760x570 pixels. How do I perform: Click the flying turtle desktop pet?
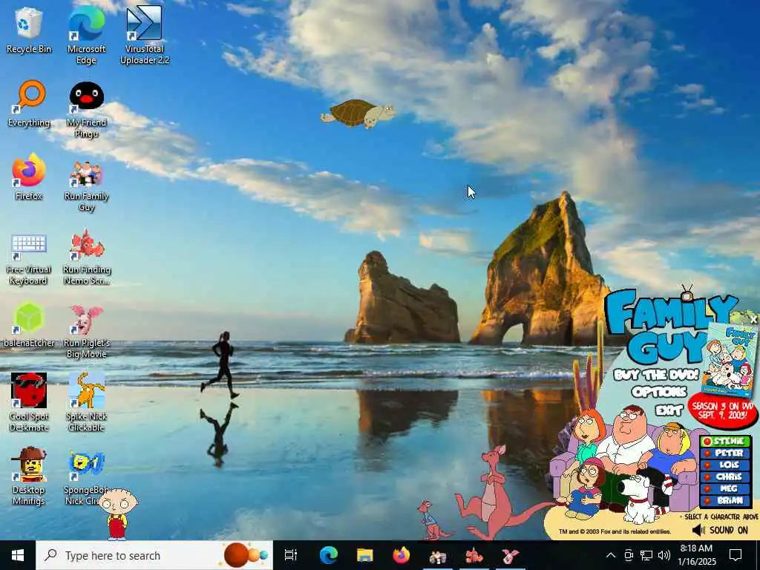click(358, 114)
